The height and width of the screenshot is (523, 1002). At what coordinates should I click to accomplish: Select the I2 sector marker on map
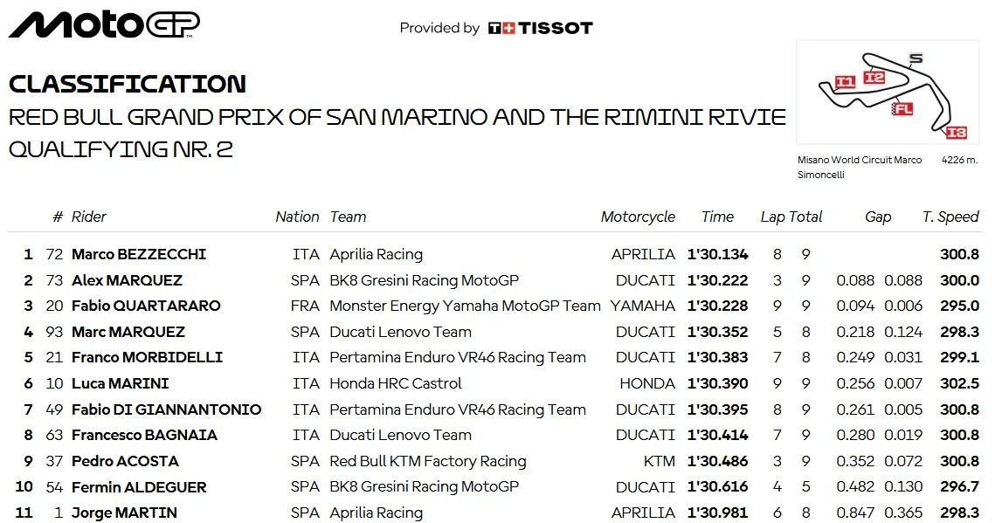point(874,77)
